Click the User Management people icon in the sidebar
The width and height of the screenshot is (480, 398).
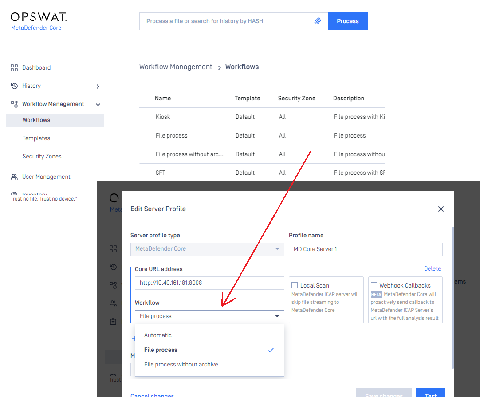coord(14,177)
